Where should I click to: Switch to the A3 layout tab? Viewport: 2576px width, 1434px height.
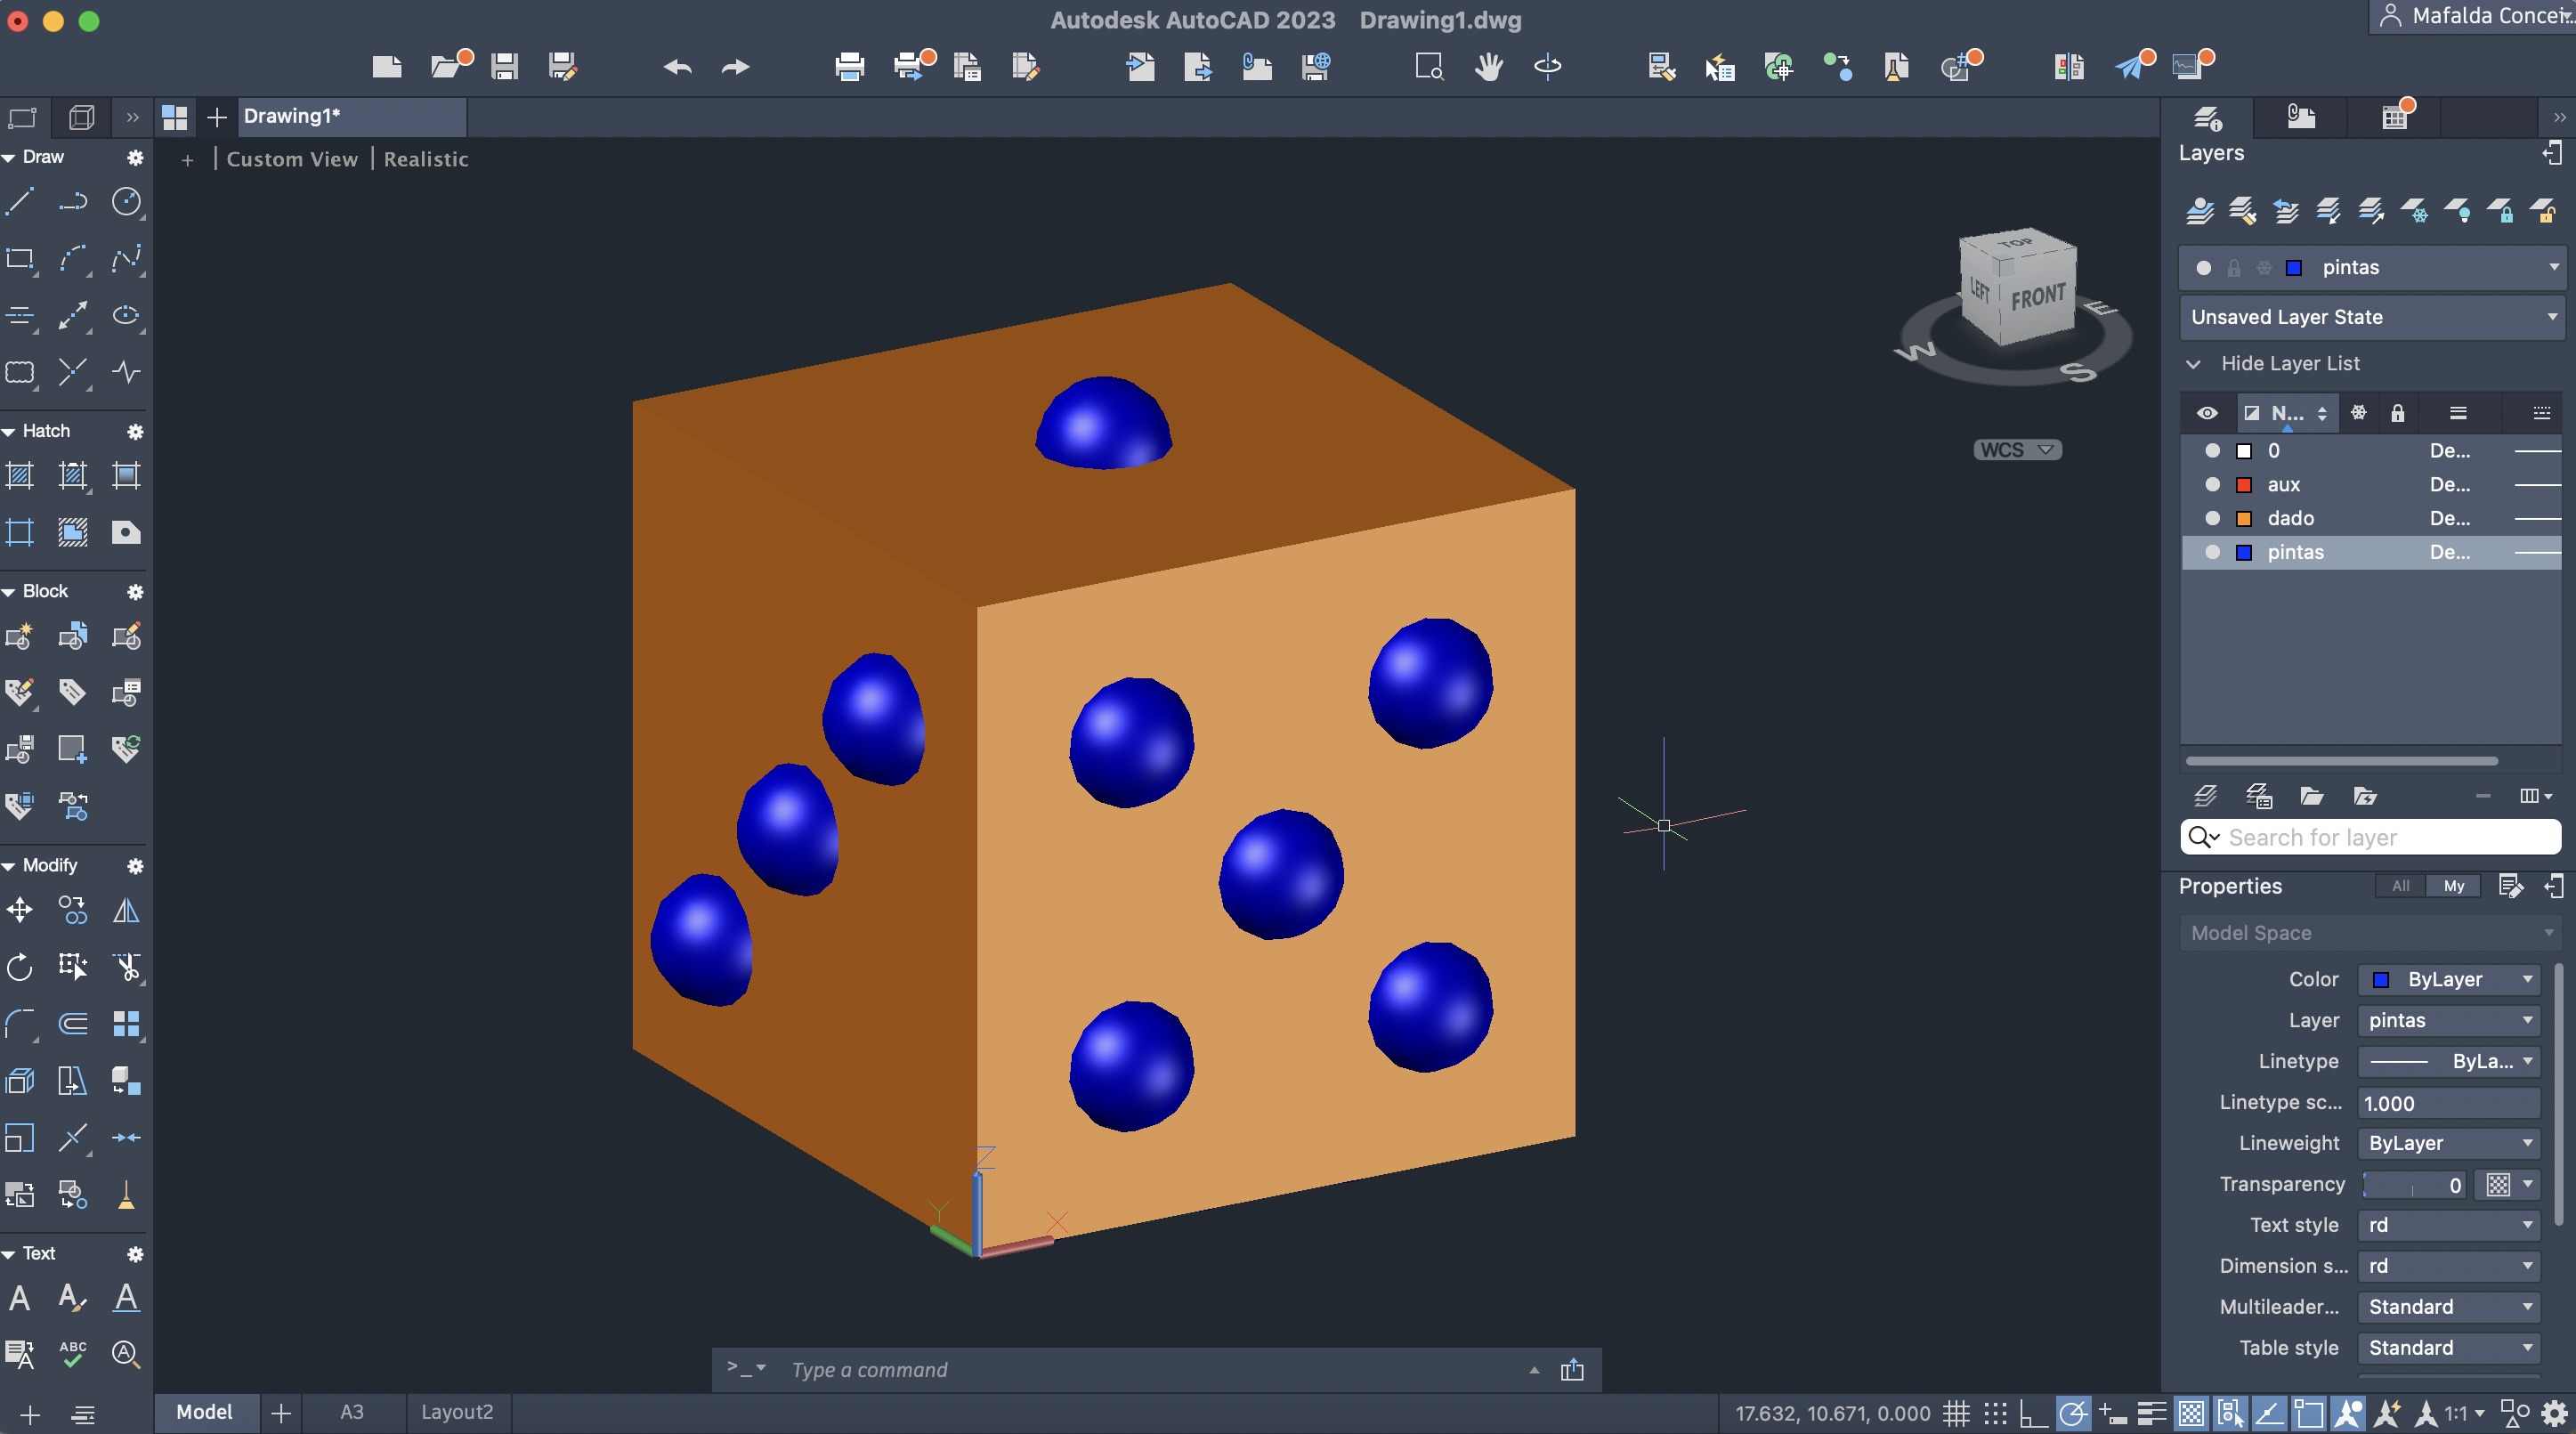tap(351, 1412)
